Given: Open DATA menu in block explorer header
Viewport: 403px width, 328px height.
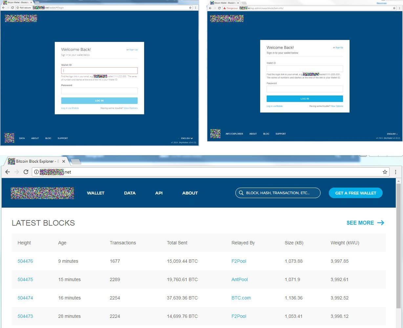Looking at the screenshot, I should pyautogui.click(x=130, y=193).
